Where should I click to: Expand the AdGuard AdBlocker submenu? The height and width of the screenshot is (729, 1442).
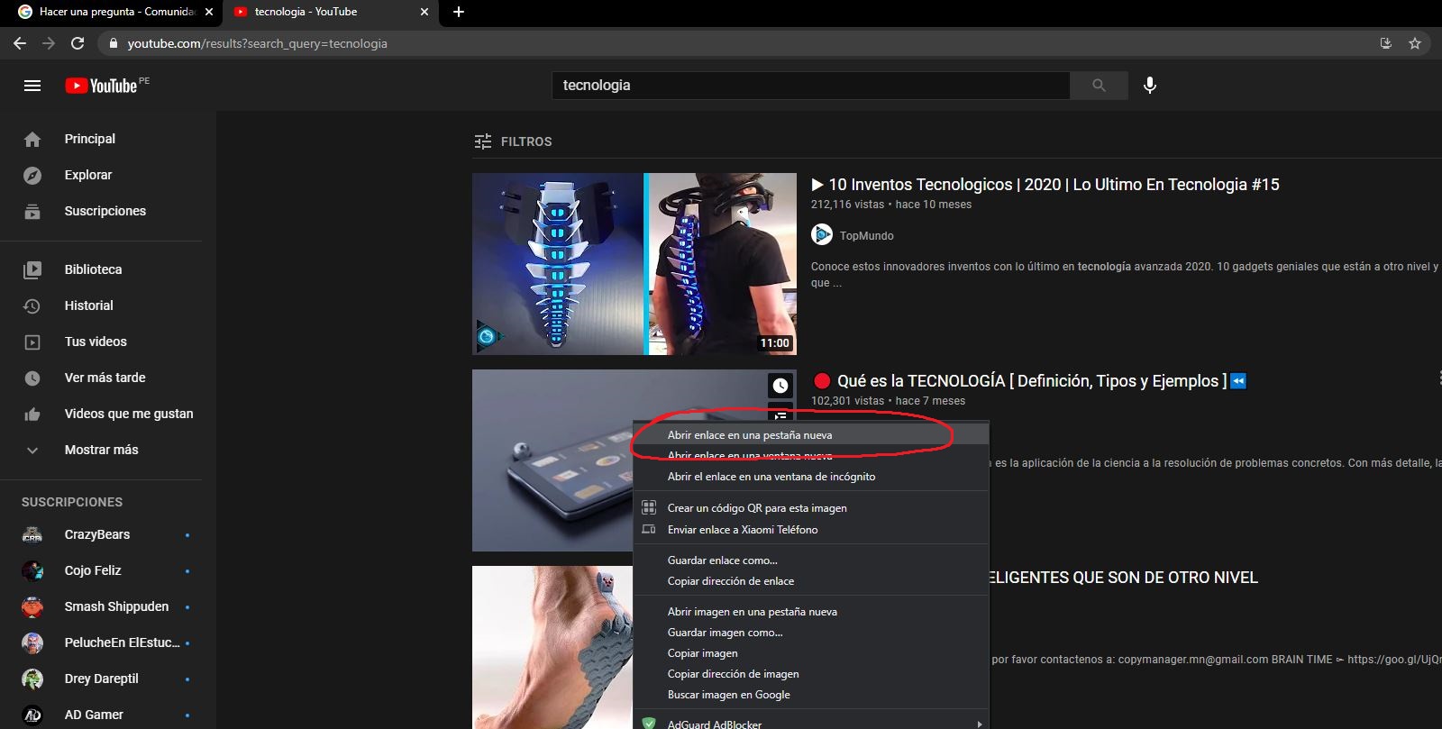[811, 722]
